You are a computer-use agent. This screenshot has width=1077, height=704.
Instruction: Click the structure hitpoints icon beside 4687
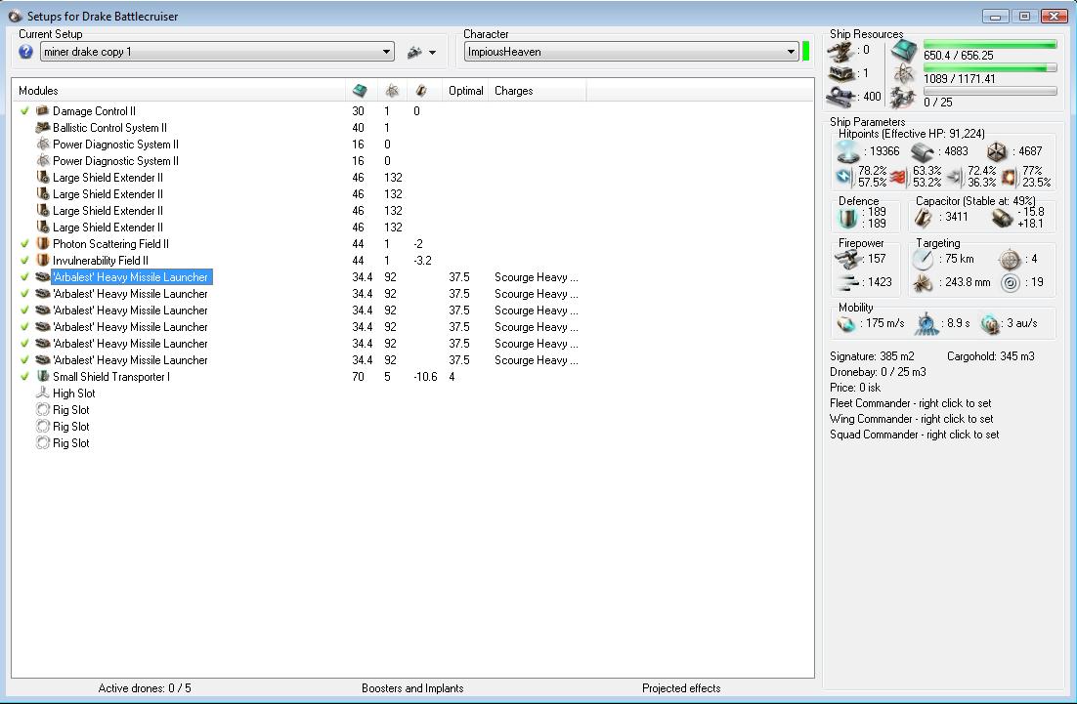click(997, 152)
